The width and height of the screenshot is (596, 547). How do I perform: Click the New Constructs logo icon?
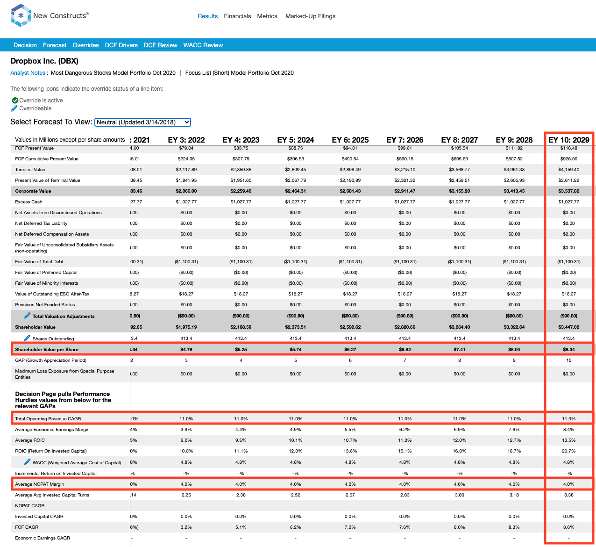(x=21, y=15)
